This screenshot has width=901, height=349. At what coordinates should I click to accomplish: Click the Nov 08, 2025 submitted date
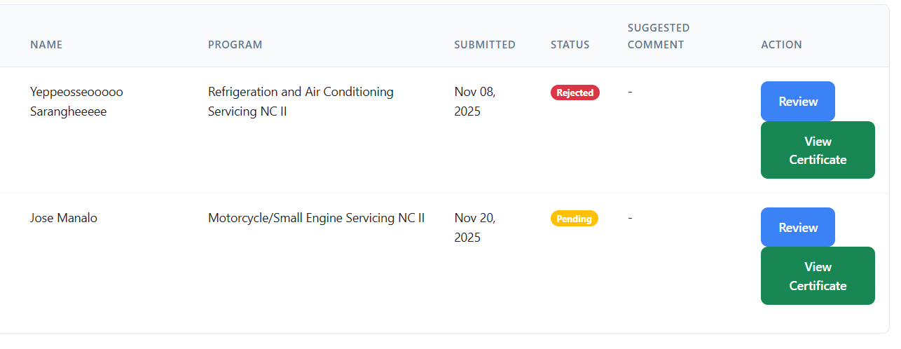(x=474, y=102)
